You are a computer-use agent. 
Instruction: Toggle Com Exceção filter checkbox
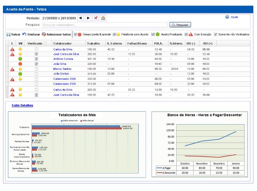186,34
